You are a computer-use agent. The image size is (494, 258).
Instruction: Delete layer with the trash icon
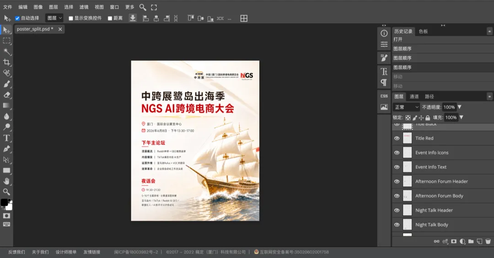click(x=488, y=242)
